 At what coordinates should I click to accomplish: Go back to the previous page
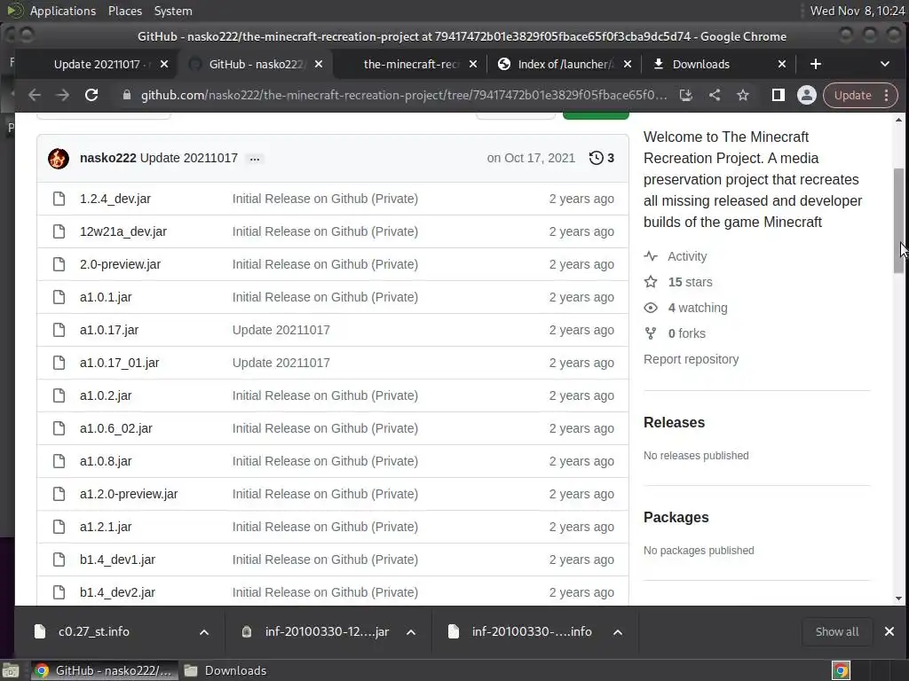point(35,95)
